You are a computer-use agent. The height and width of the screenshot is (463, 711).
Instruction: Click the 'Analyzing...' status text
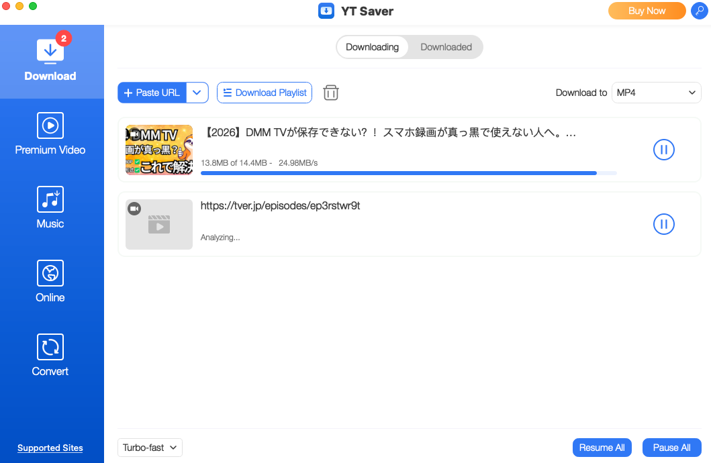click(x=220, y=238)
